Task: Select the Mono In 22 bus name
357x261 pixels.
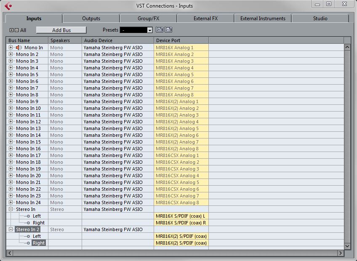Action: 28,189
